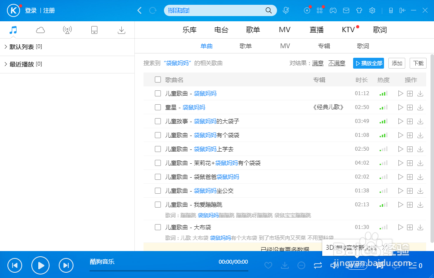Open cloud music on the left sidebar
Image resolution: width=434 pixels, height=278 pixels.
click(40, 30)
